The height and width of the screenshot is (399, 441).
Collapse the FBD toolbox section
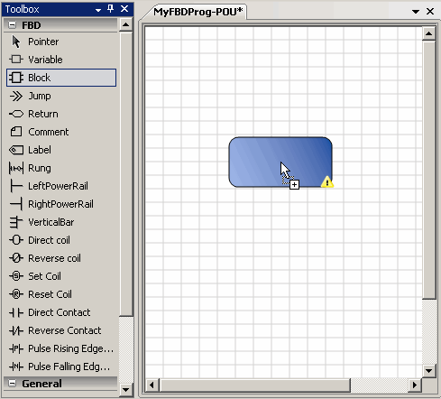12,25
